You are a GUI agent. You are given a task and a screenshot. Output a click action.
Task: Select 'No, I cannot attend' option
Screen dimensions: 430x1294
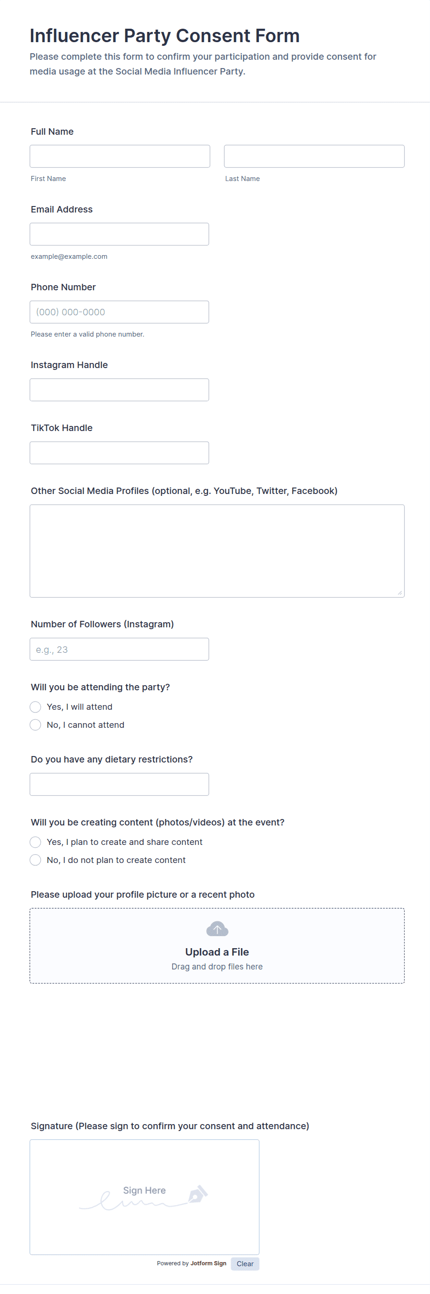[x=35, y=725]
